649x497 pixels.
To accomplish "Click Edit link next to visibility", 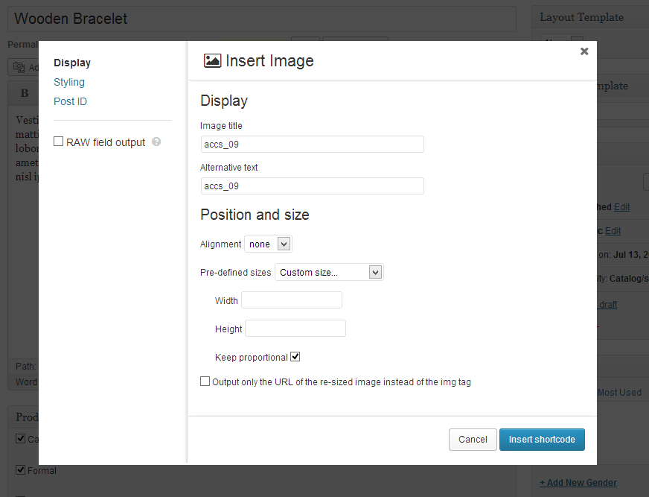I will pyautogui.click(x=613, y=231).
